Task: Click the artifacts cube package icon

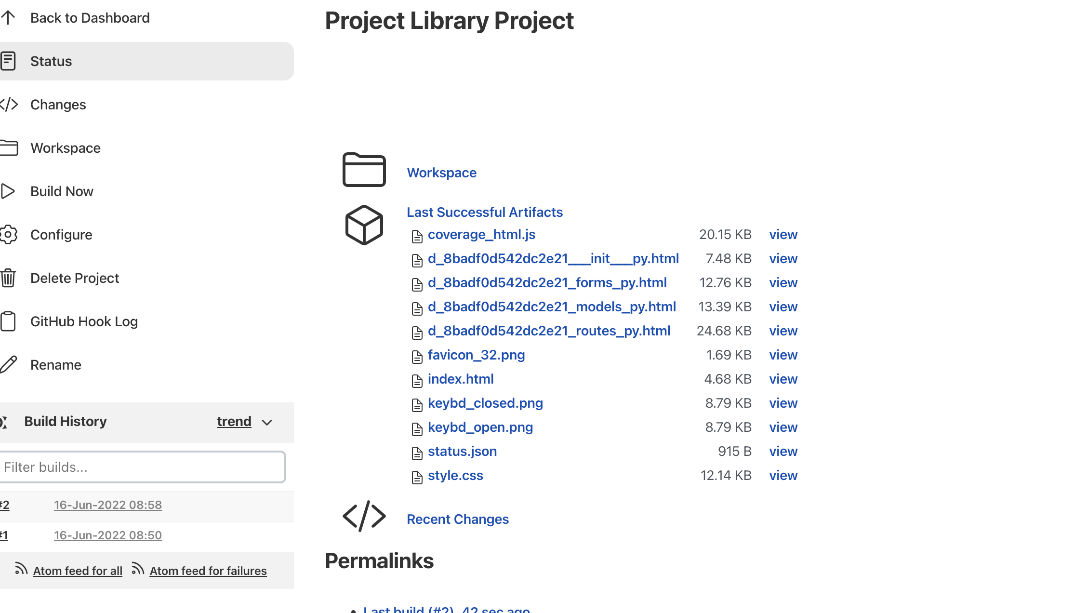Action: point(364,225)
